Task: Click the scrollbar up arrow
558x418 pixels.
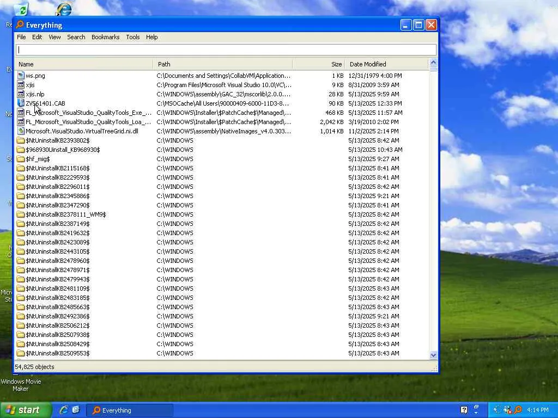Action: click(433, 62)
